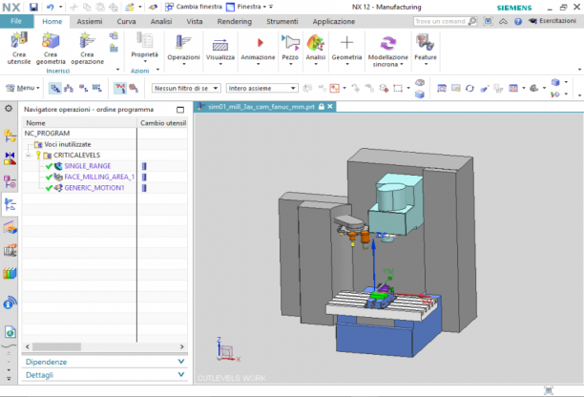Click the rotate view icon
This screenshot has width=584, height=397.
(x=469, y=88)
